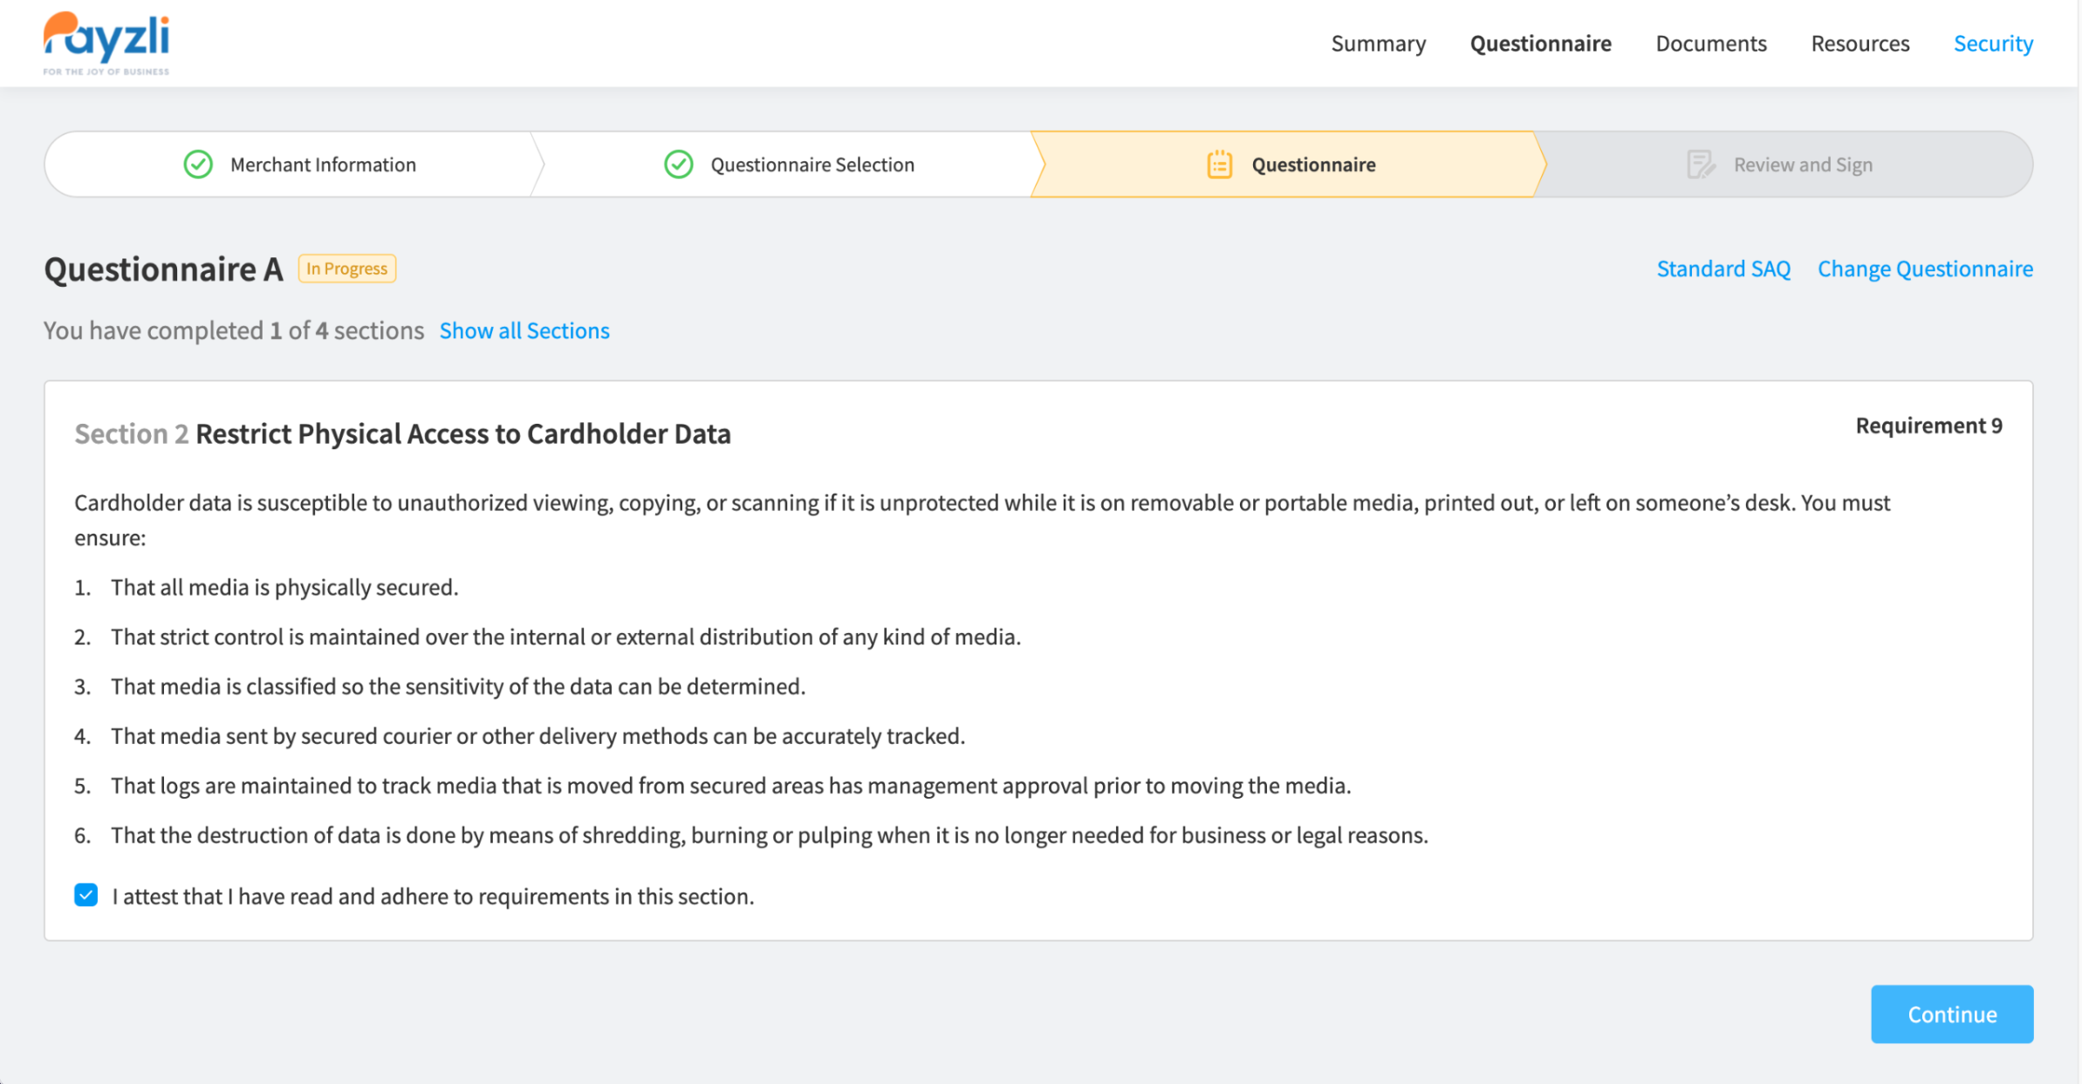Image resolution: width=2082 pixels, height=1084 pixels.
Task: Click the attestation statement label text
Action: click(x=433, y=897)
